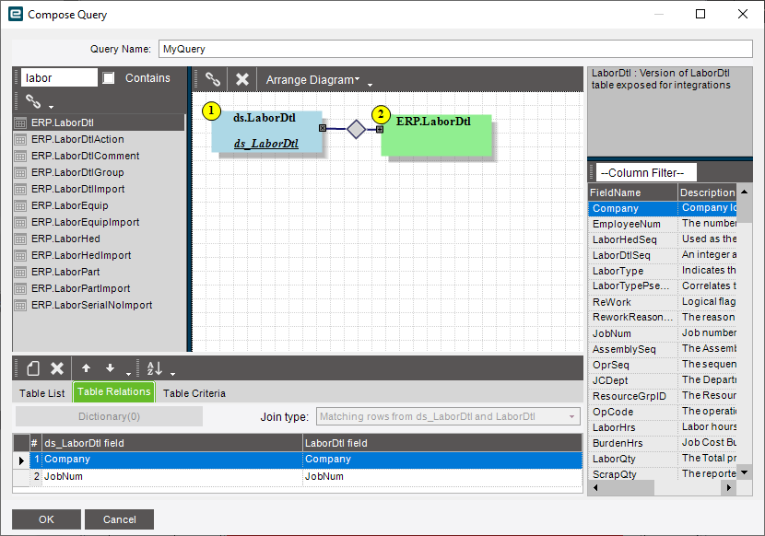765x536 pixels.
Task: Click the horizontal scroll right arrow in field grid
Action: point(729,487)
